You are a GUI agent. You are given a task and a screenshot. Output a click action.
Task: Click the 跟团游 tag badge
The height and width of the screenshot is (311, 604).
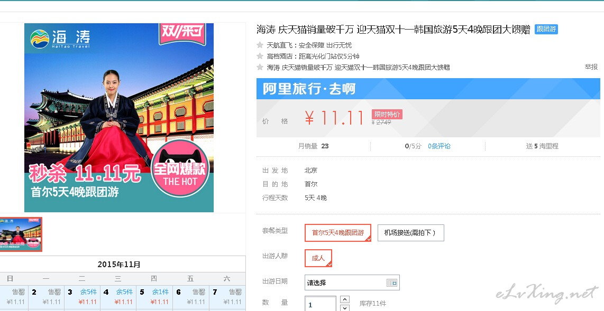(x=546, y=29)
